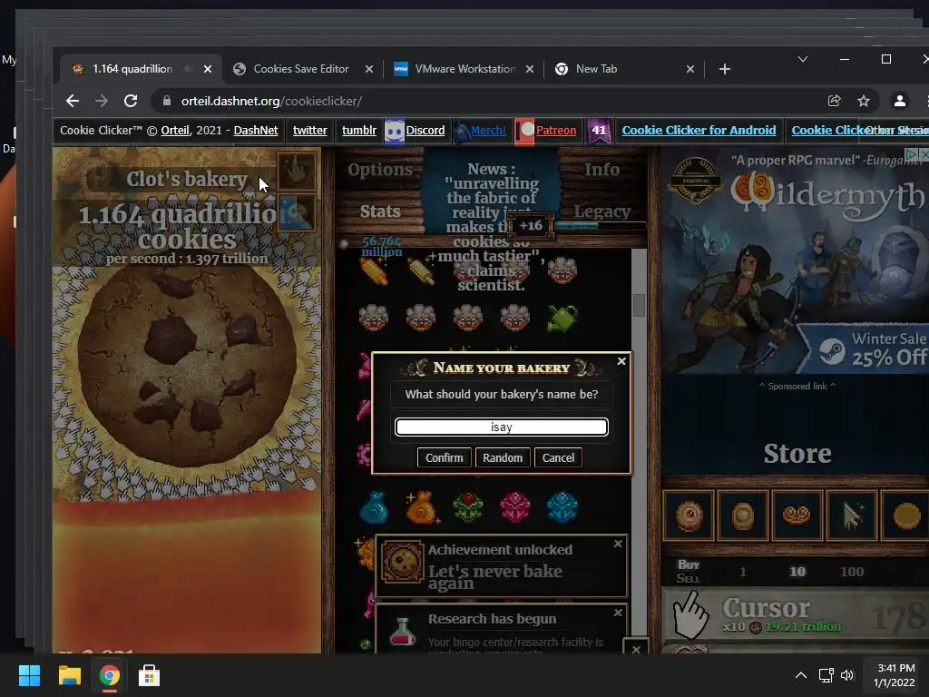This screenshot has height=697, width=929.
Task: Share this page icon in address bar
Action: click(x=835, y=101)
